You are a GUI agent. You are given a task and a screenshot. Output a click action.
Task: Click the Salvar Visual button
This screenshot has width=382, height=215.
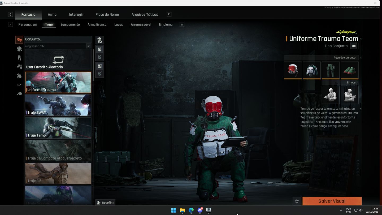pyautogui.click(x=332, y=201)
